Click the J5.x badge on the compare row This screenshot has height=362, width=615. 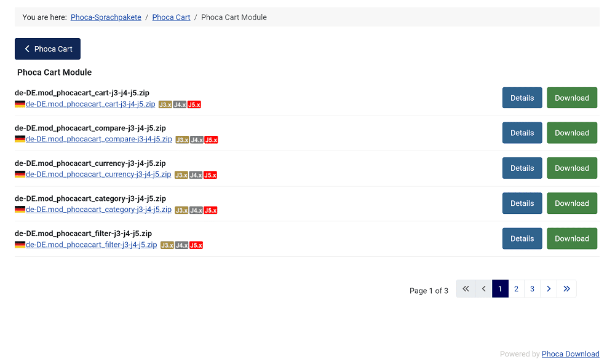tap(211, 140)
